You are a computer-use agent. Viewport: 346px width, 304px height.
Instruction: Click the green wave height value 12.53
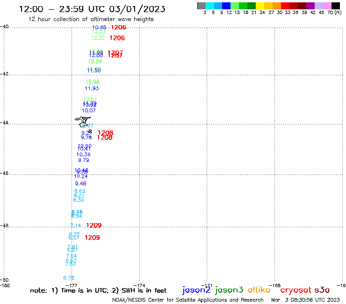click(x=99, y=32)
